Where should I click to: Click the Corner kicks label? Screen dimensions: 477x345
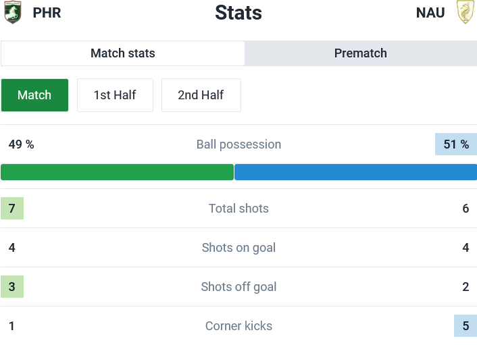click(238, 326)
